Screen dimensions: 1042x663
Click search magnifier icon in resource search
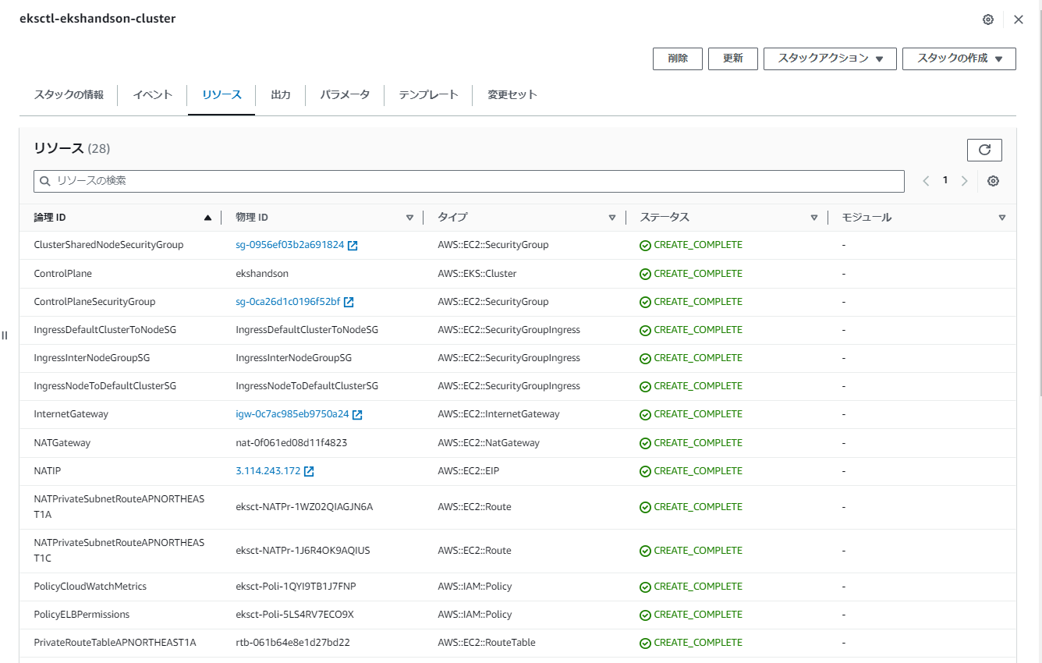click(46, 181)
